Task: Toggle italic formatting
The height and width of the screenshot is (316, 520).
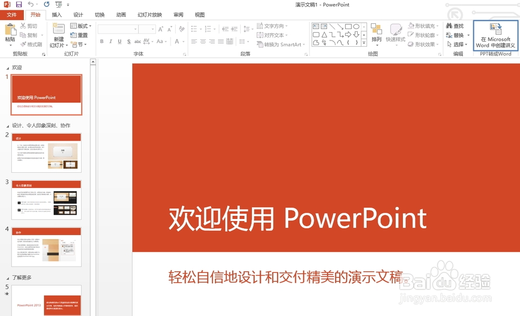Action: 111,42
